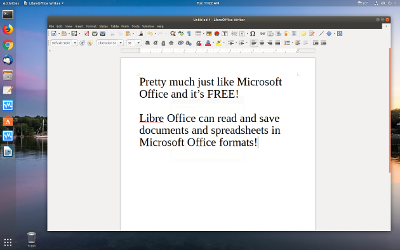Image resolution: width=400 pixels, height=250 pixels.
Task: Click the Update Style icon
Action: point(82,43)
